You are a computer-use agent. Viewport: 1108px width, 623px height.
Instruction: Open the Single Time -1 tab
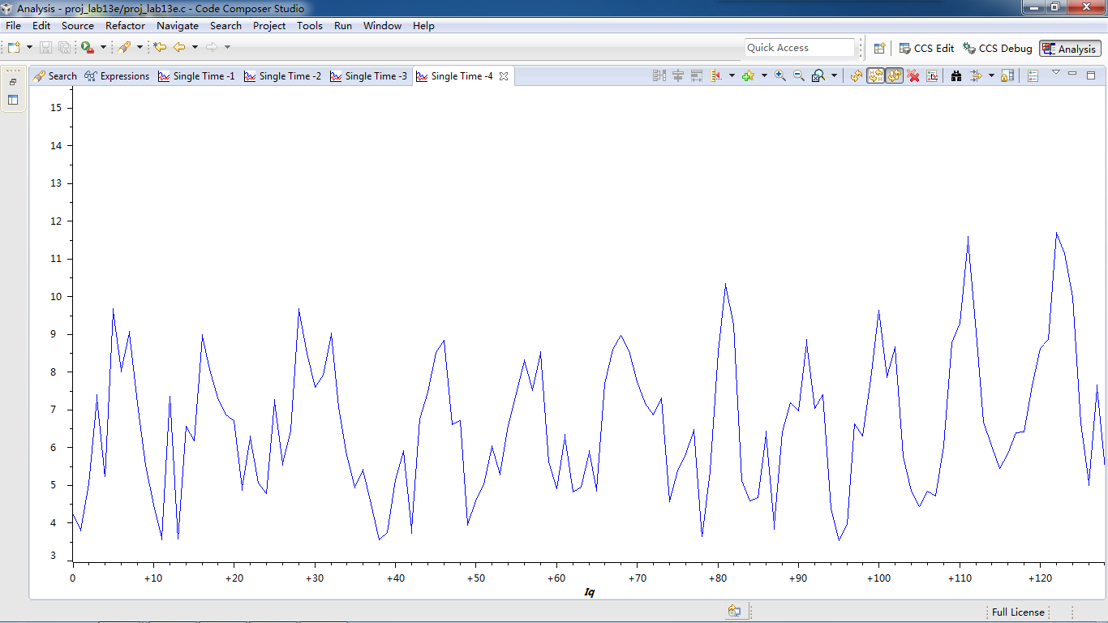tap(196, 75)
